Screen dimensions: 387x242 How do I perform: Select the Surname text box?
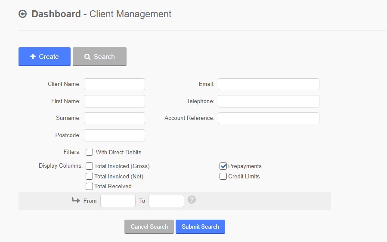pyautogui.click(x=115, y=118)
